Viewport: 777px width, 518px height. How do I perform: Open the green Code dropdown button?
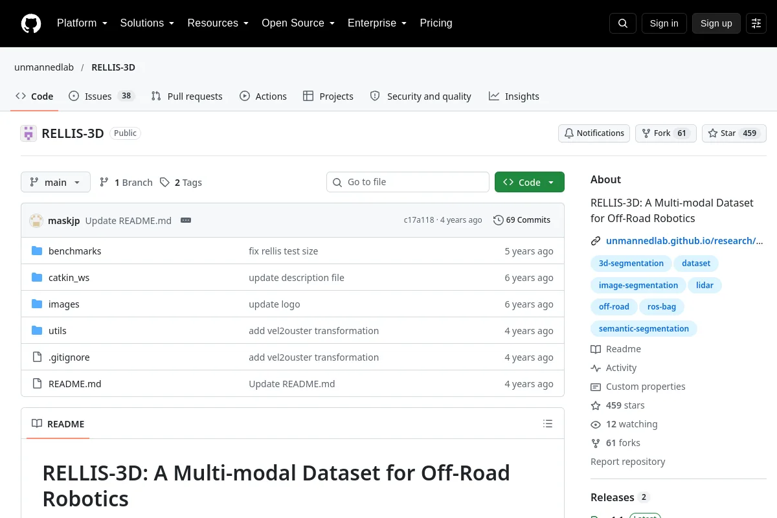(530, 182)
